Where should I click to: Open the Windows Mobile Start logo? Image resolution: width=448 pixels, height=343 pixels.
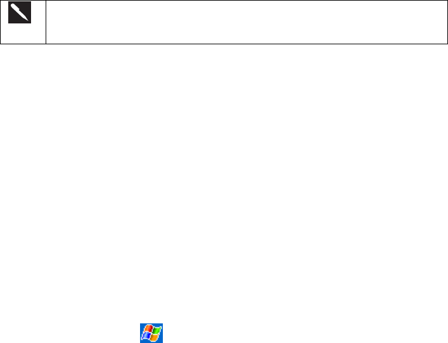click(151, 333)
